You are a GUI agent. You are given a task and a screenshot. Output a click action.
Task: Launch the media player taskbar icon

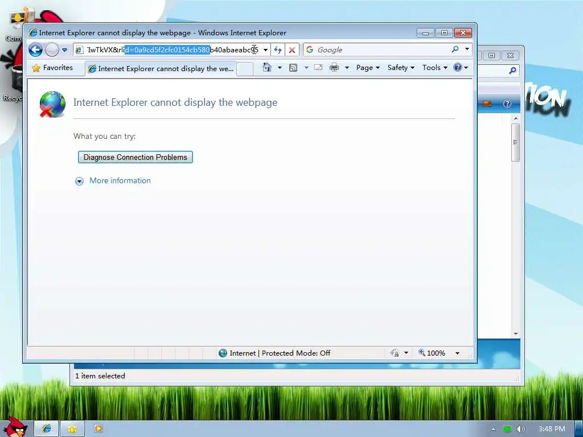(x=98, y=428)
